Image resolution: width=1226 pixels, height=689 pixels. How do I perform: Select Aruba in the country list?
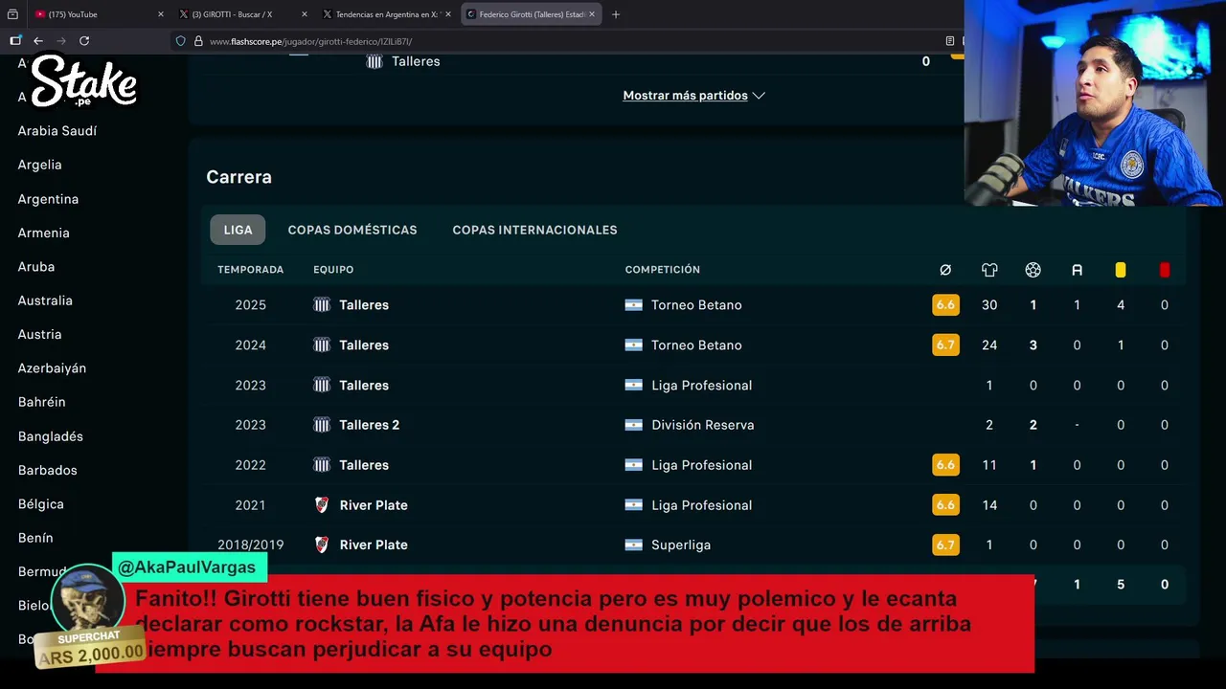pyautogui.click(x=36, y=267)
